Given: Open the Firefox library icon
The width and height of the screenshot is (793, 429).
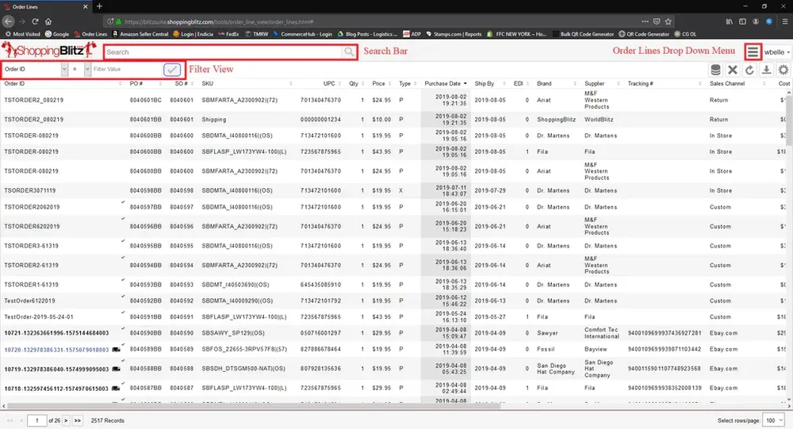Looking at the screenshot, I should pos(729,21).
